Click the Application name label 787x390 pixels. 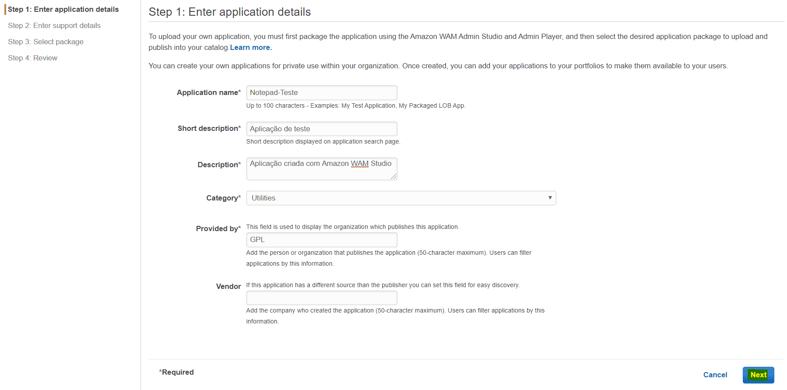pyautogui.click(x=208, y=92)
